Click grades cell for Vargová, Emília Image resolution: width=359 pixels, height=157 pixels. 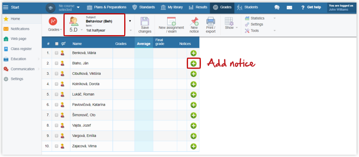(x=123, y=136)
